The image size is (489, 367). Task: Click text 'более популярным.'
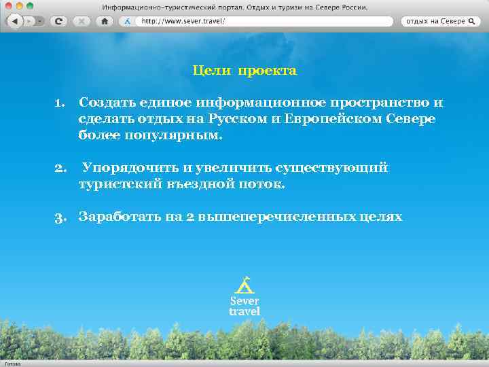pyautogui.click(x=150, y=135)
